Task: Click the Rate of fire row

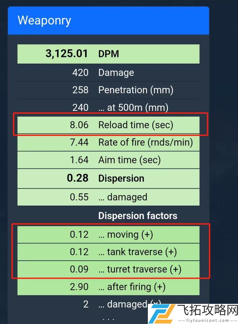Action: tap(109, 142)
